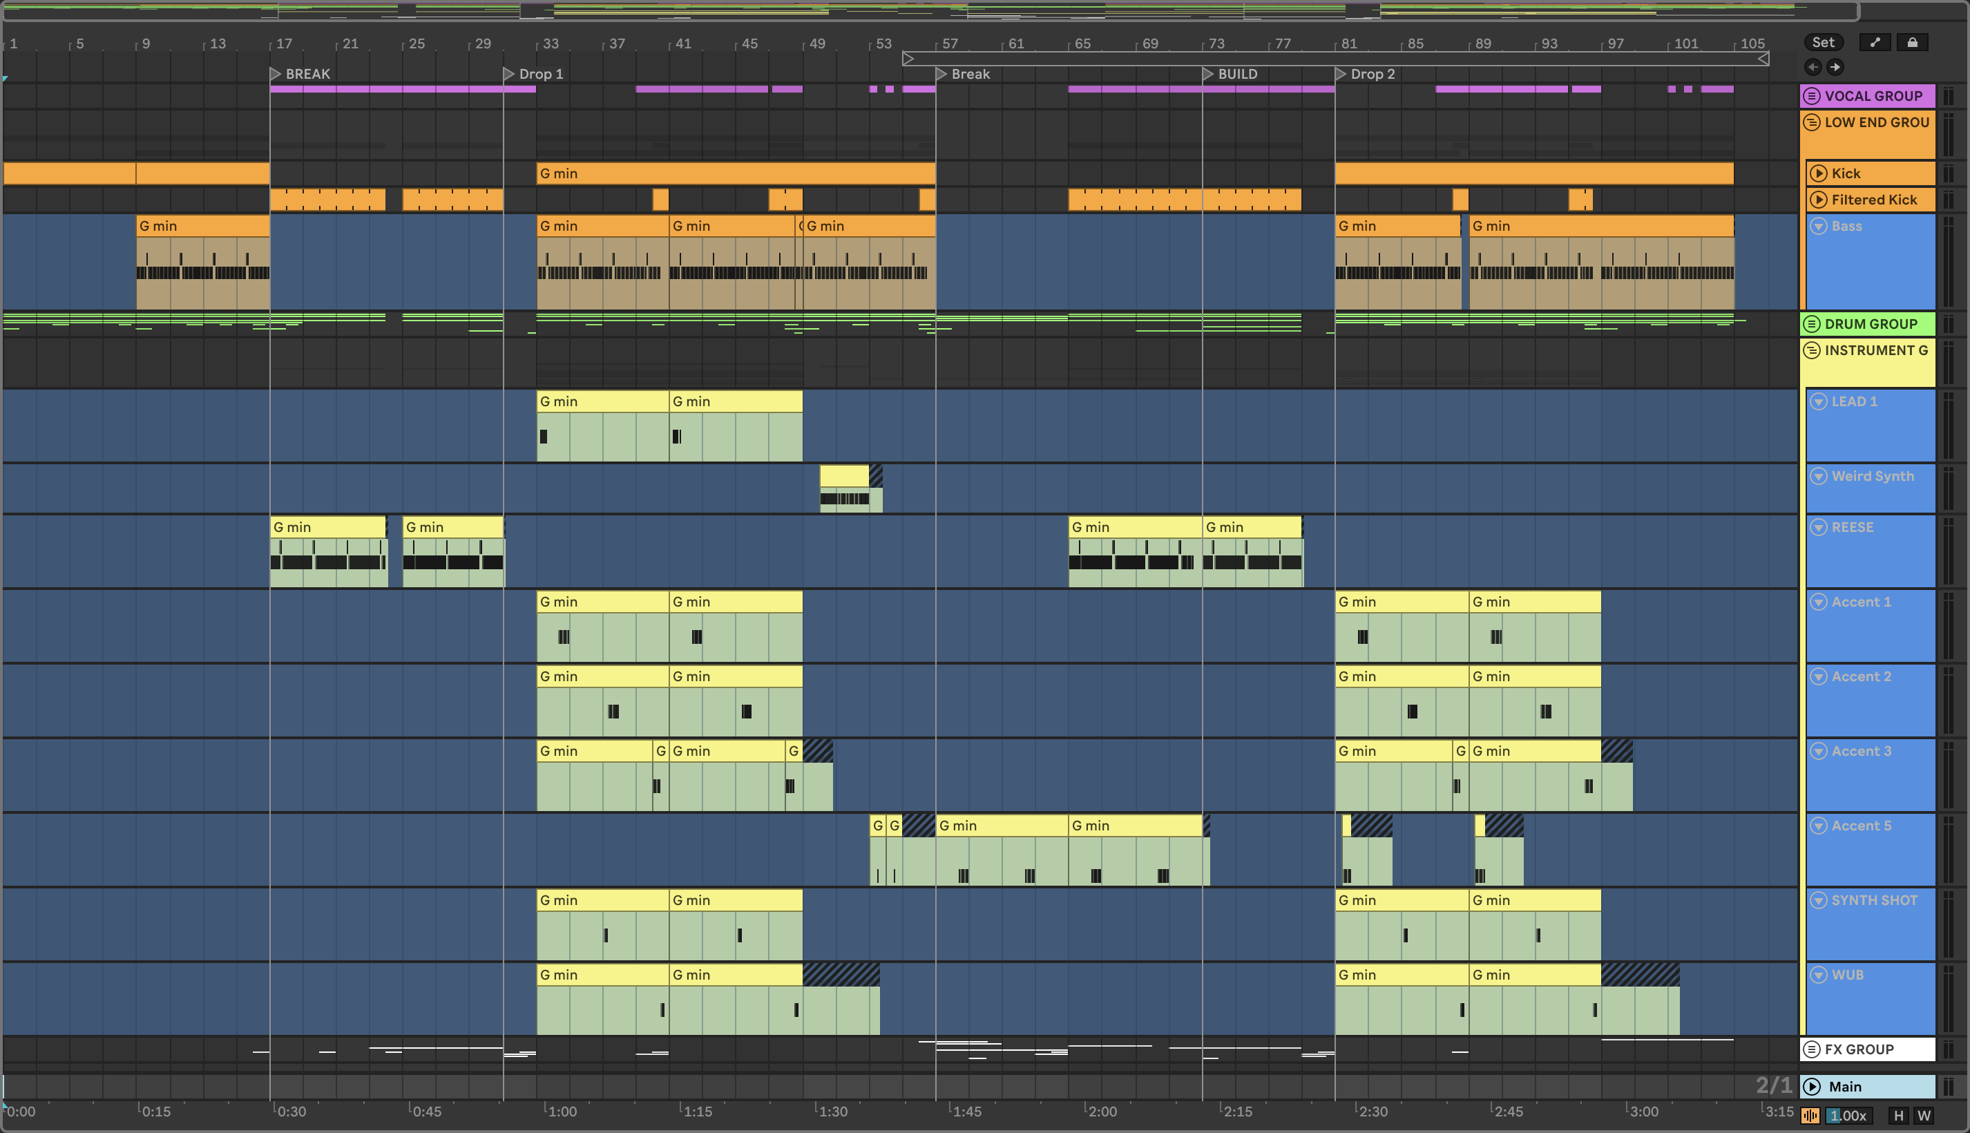This screenshot has width=1970, height=1133.
Task: Collapse the Bass track fold toggle
Action: tap(1818, 227)
